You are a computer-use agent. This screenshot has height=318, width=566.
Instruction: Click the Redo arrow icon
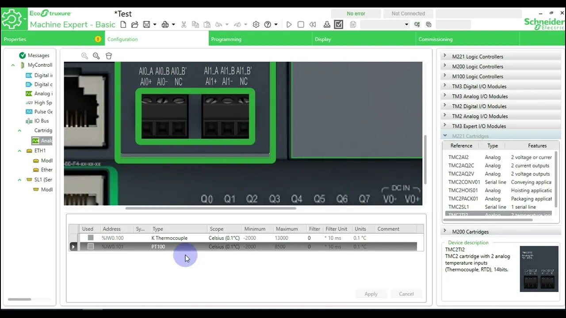click(237, 25)
